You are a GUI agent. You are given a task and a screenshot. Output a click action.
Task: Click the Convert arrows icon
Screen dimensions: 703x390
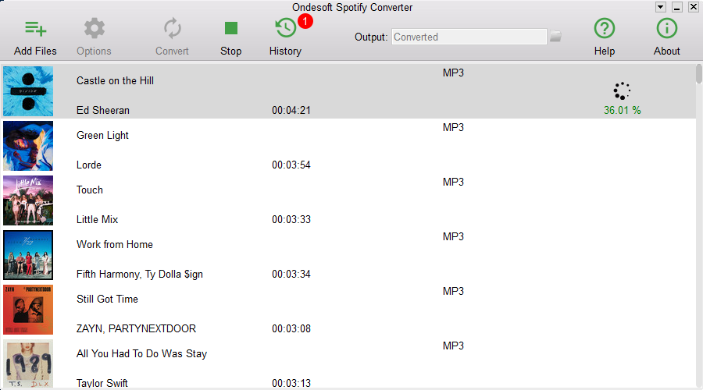tap(172, 29)
